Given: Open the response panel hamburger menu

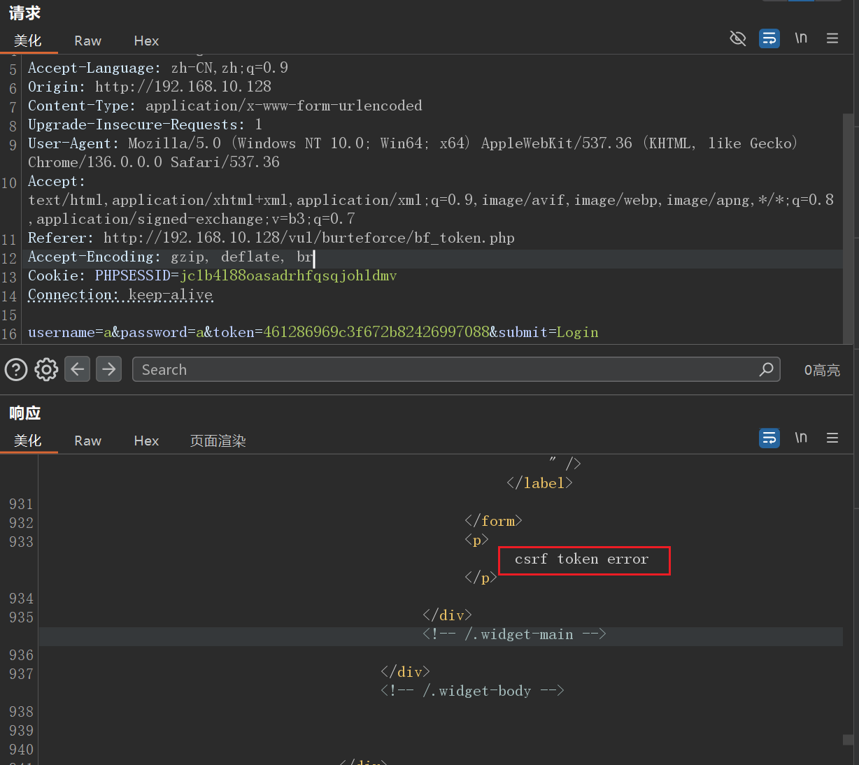Looking at the screenshot, I should point(832,438).
